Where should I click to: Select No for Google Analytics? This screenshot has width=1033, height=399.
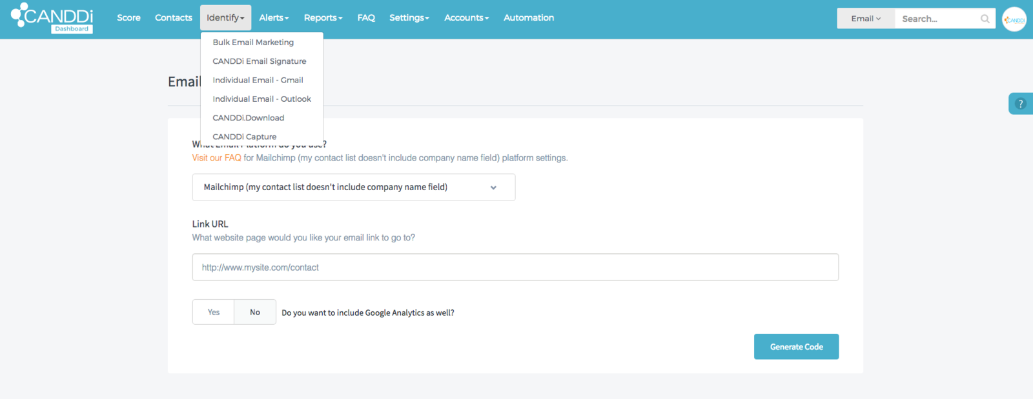click(255, 312)
